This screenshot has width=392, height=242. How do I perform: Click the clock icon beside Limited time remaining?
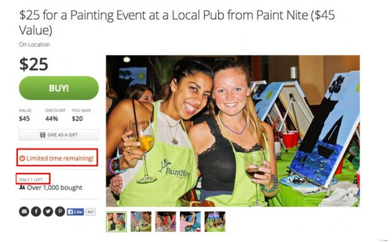[x=22, y=158]
